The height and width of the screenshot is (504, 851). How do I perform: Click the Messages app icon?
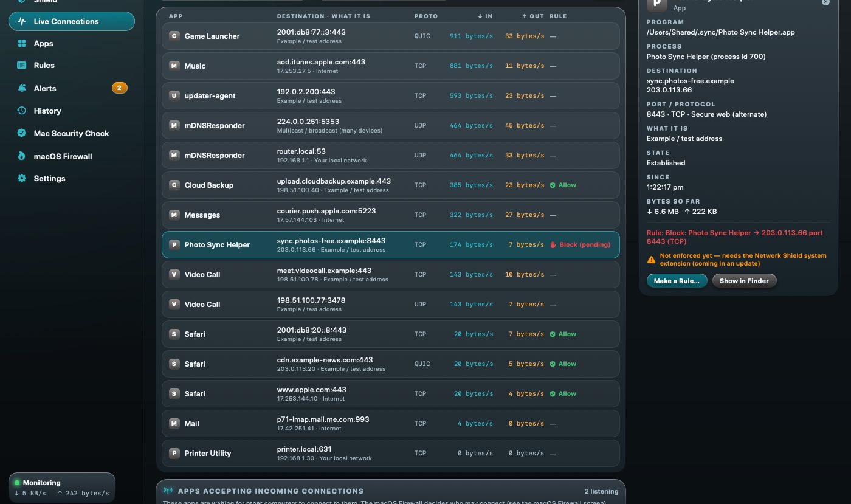pyautogui.click(x=174, y=215)
